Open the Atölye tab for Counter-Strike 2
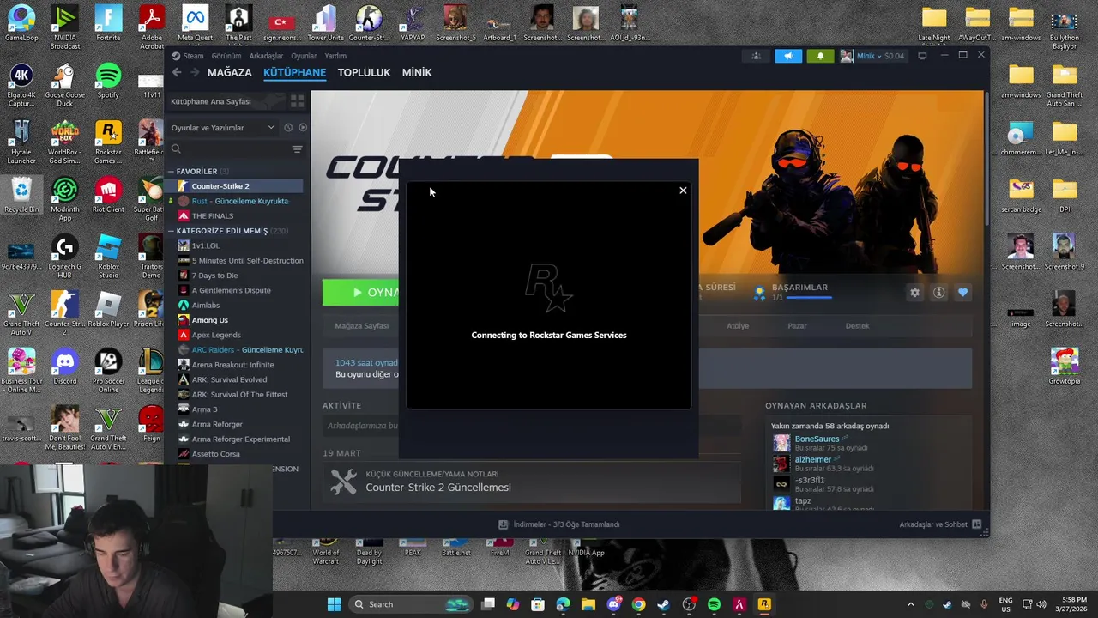 [738, 326]
